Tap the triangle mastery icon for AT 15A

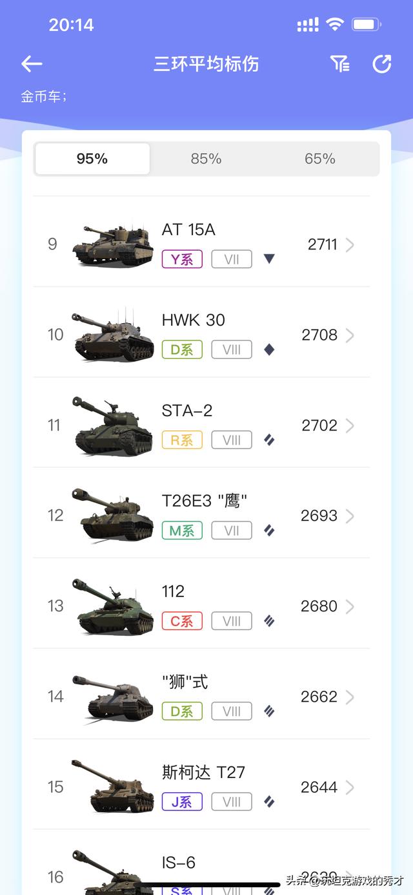pyautogui.click(x=270, y=259)
